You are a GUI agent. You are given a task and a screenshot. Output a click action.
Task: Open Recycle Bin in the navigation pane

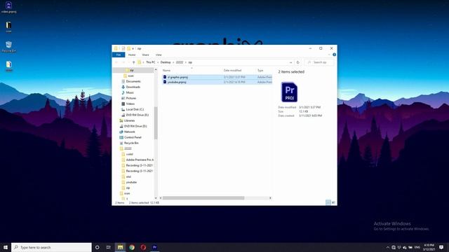[x=131, y=143]
